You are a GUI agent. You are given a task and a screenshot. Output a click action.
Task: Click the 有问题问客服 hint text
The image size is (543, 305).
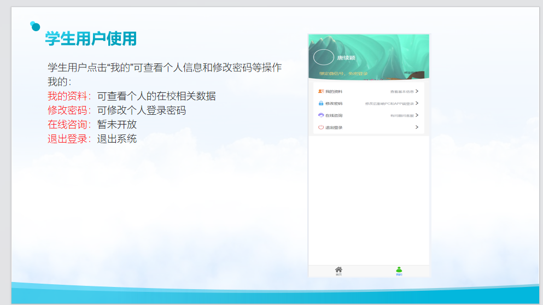[402, 116]
